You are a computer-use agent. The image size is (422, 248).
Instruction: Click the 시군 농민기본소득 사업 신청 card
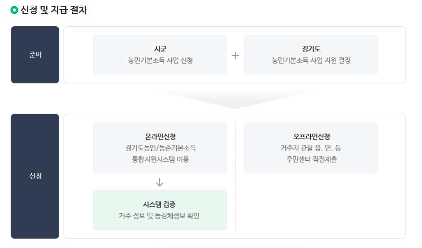(160, 55)
